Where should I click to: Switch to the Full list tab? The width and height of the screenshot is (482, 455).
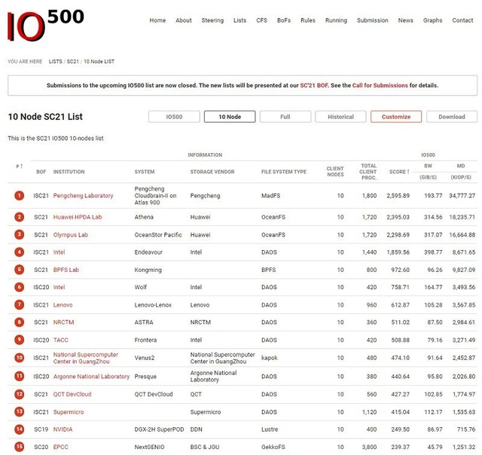(285, 117)
